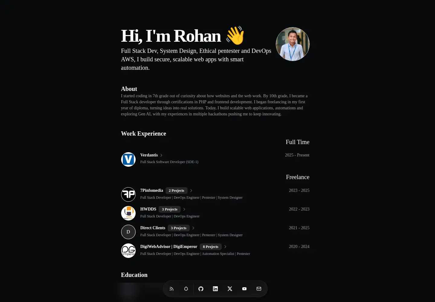Open the Direct Clients name
The height and width of the screenshot is (302, 435).
tap(153, 228)
